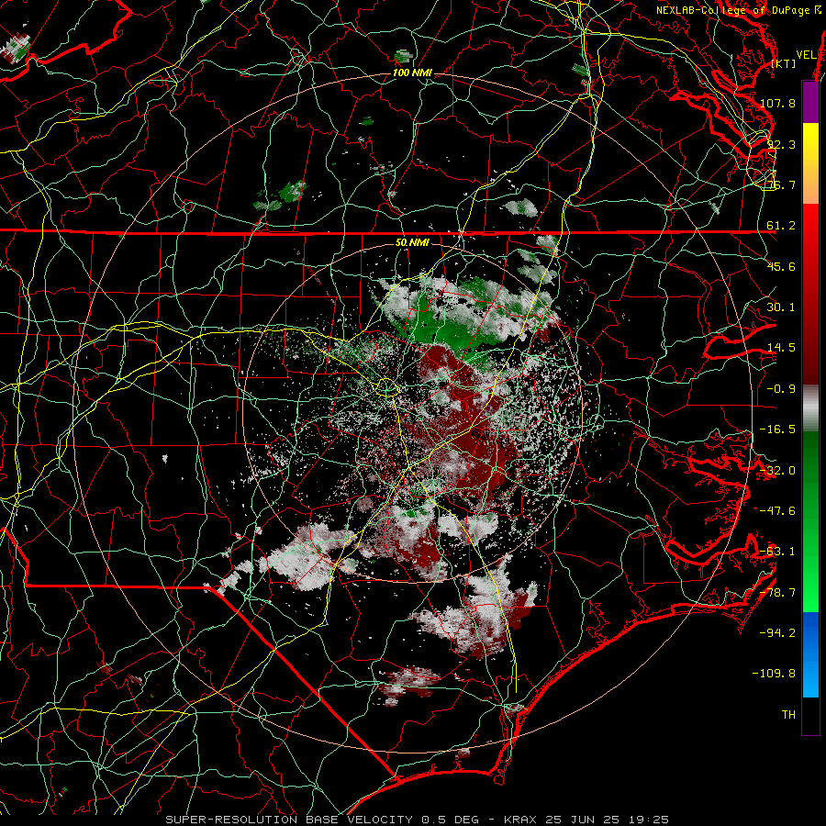Click the -94.2 velocity legend value
Image resolution: width=826 pixels, height=826 pixels.
pyautogui.click(x=777, y=633)
